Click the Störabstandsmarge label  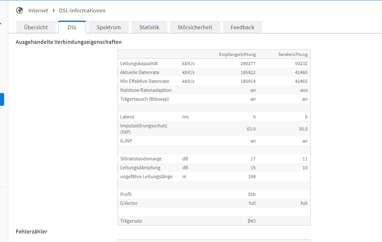pyautogui.click(x=141, y=159)
